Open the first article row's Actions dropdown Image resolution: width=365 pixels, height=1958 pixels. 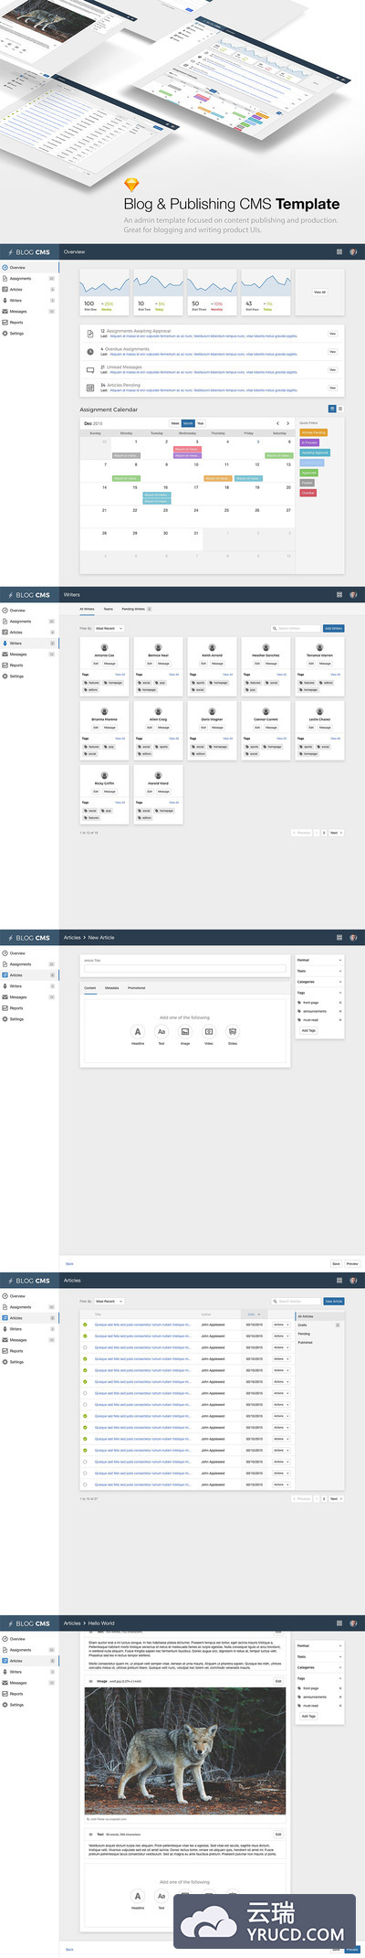point(281,1325)
